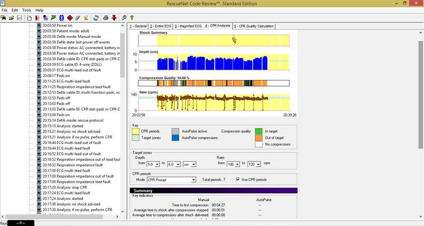
Task: Click the yellow help question icon
Action: click(132, 18)
